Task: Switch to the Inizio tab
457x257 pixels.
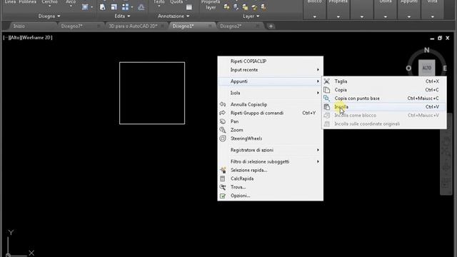Action: [19, 26]
